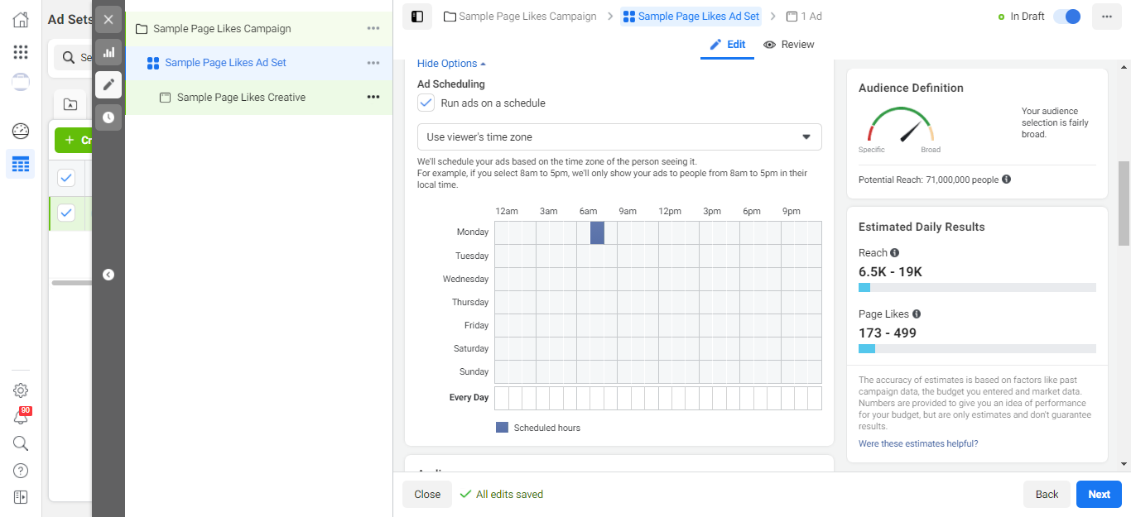Click the magnifier search icon in sidebar
This screenshot has width=1131, height=517.
point(21,443)
